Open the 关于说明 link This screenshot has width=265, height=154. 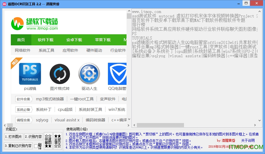click(248, 140)
